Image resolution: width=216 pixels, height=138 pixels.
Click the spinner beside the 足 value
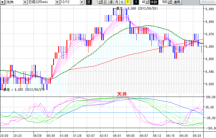tap(100, 2)
